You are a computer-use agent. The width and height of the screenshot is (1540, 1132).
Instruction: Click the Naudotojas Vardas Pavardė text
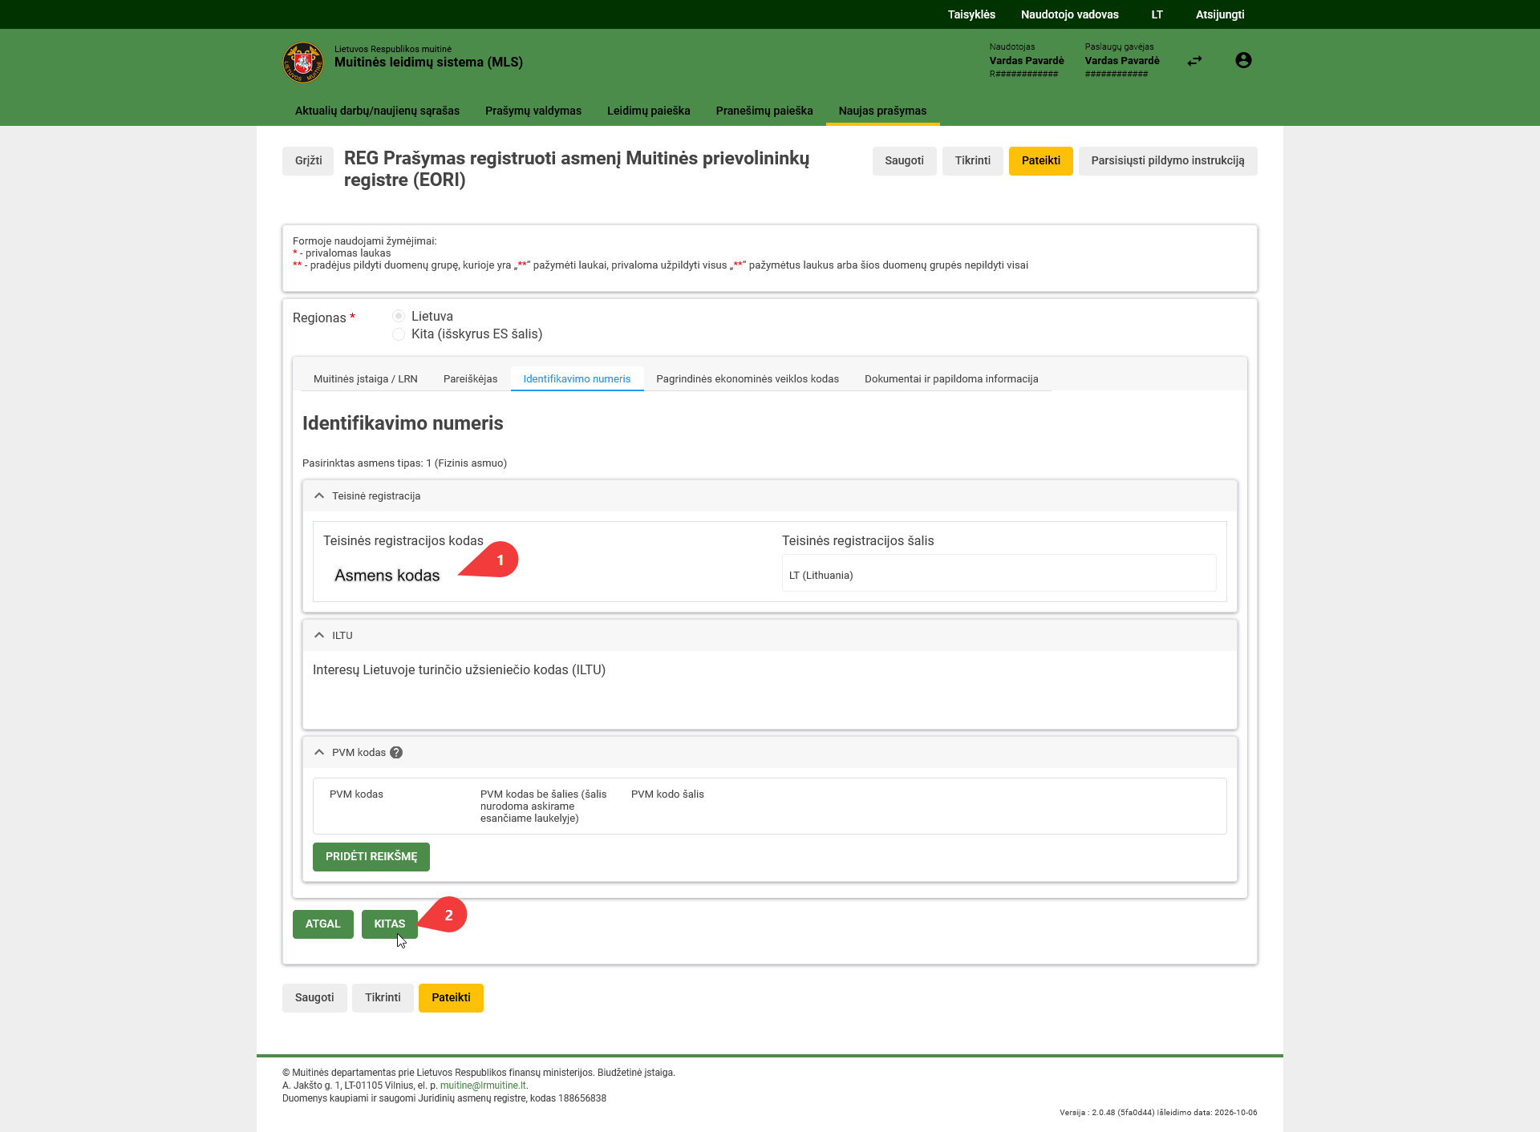click(1027, 61)
